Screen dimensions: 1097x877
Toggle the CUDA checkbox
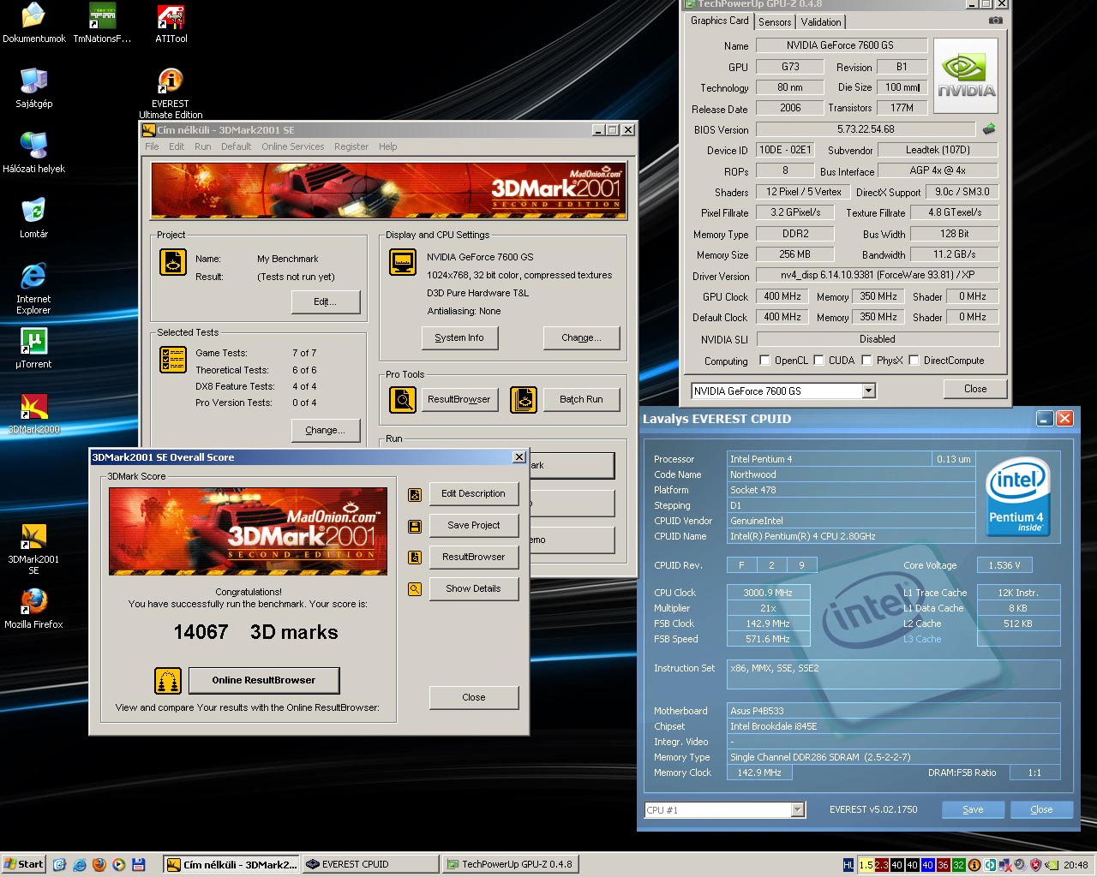pos(818,361)
